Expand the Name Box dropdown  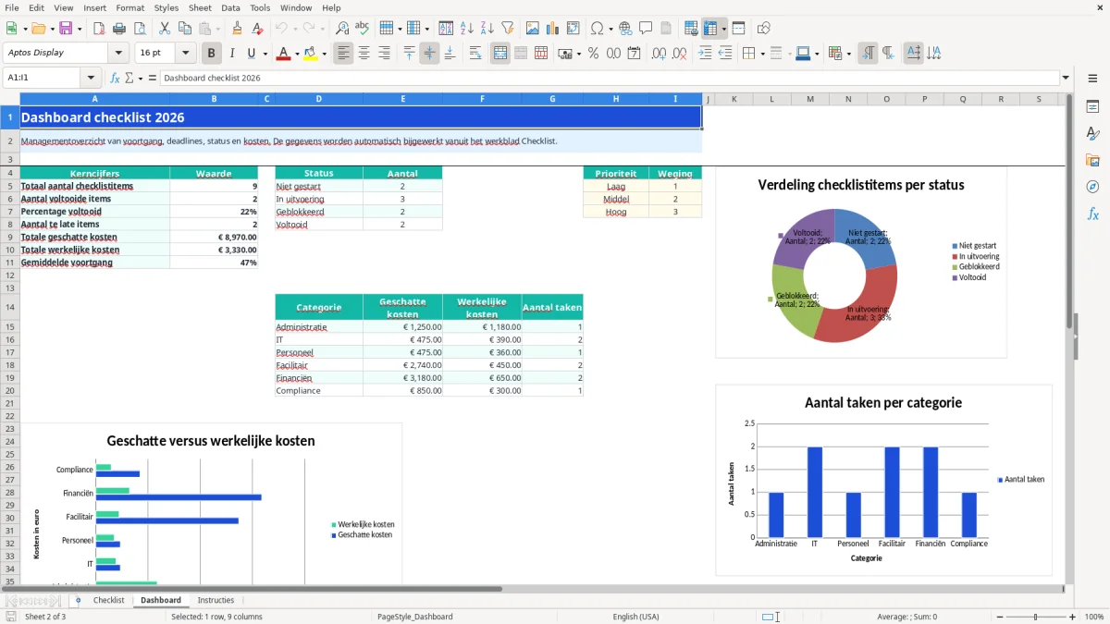point(91,78)
